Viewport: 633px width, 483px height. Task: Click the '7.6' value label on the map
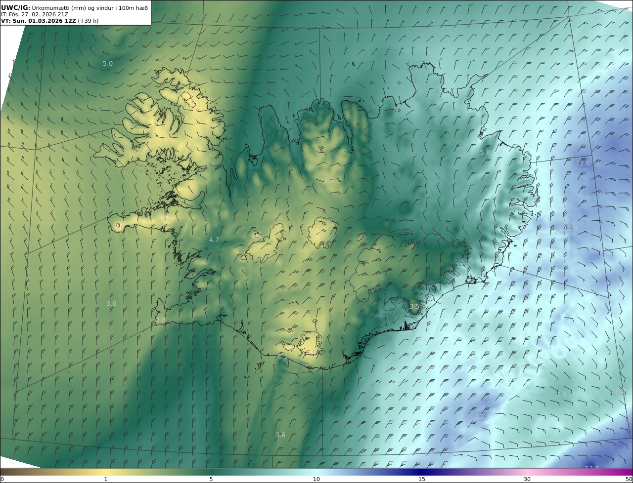point(561,395)
